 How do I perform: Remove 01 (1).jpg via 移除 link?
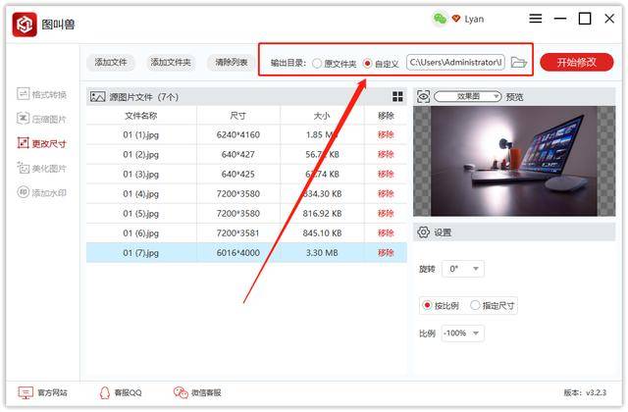386,135
